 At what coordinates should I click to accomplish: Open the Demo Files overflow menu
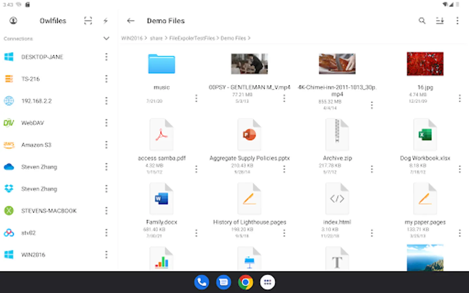click(x=457, y=21)
